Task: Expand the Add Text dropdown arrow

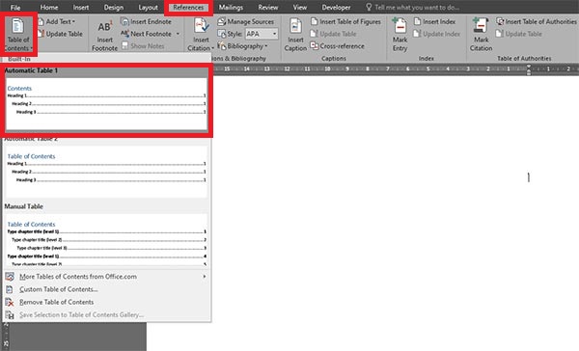Action: coord(73,22)
